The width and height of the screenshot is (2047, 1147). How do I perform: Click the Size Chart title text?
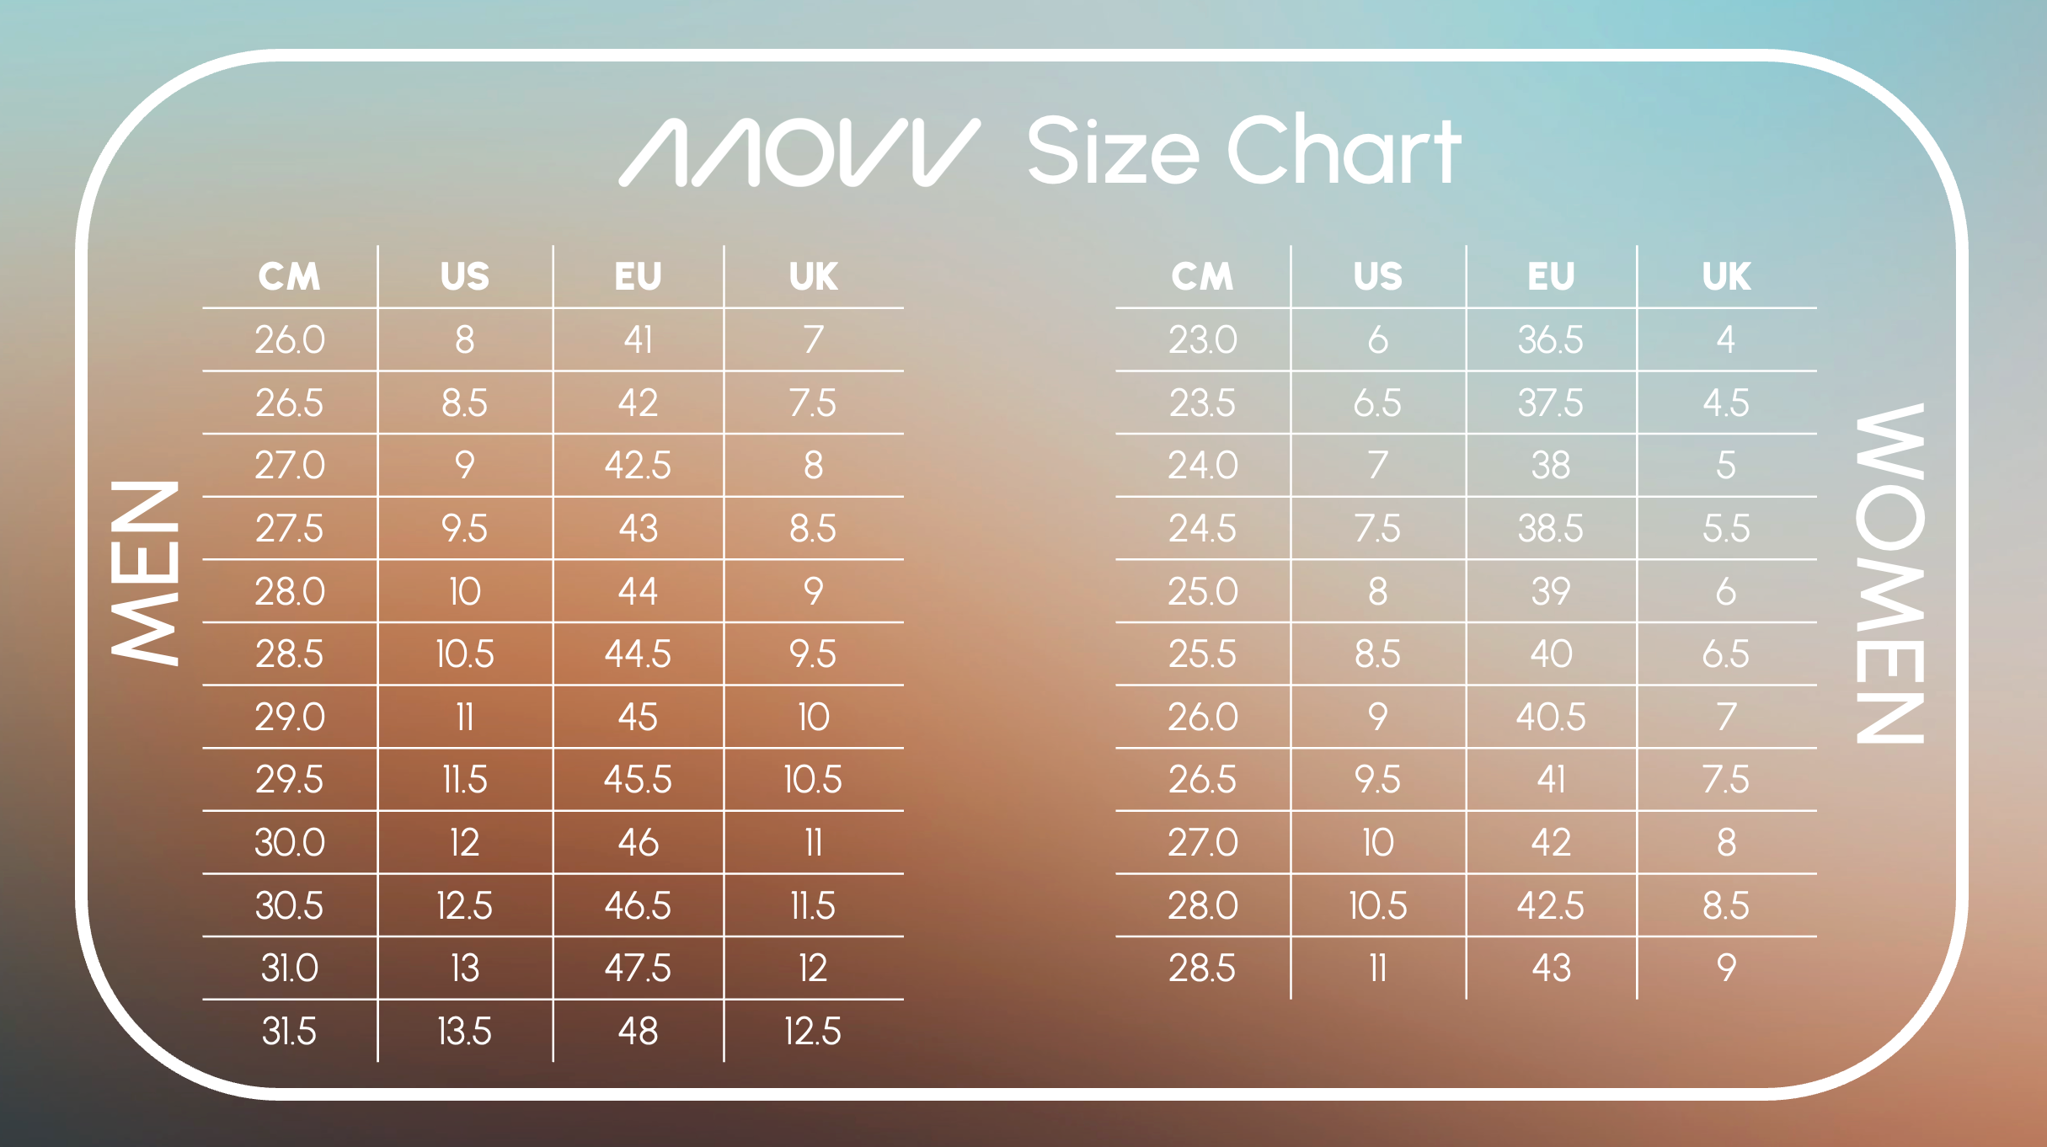click(x=1243, y=152)
